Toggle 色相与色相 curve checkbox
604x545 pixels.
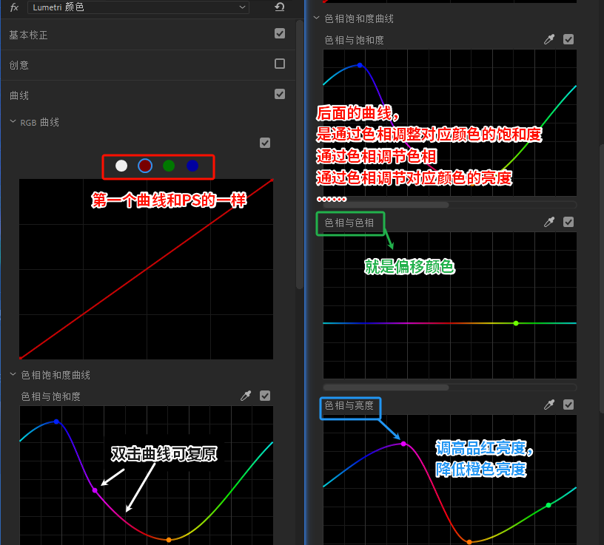[x=568, y=222]
